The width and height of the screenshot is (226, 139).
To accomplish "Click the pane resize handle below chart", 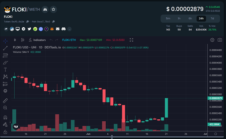I will click(x=112, y=137).
